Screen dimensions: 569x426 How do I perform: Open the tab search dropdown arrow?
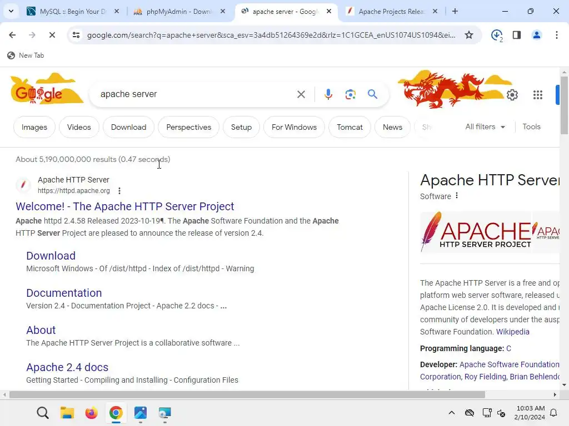[11, 11]
